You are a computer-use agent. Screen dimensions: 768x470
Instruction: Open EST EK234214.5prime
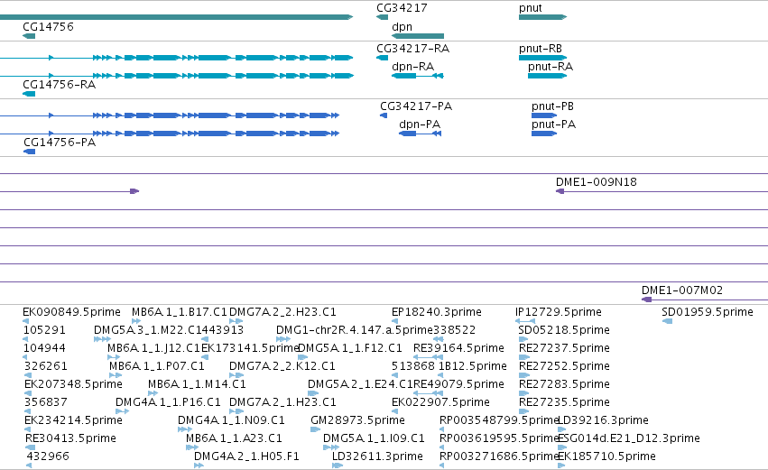point(73,420)
